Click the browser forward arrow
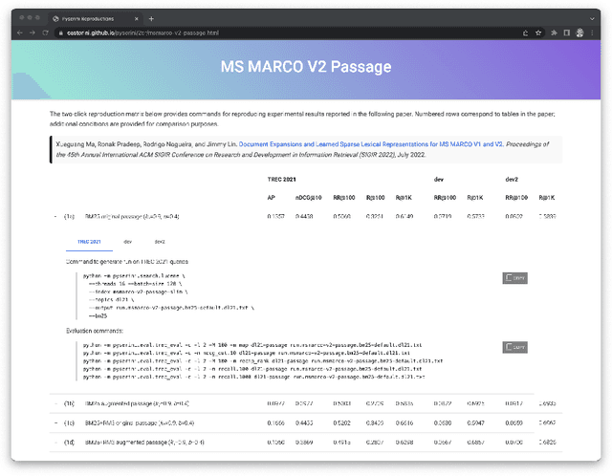Viewport: 612px width, 476px height. 33,32
